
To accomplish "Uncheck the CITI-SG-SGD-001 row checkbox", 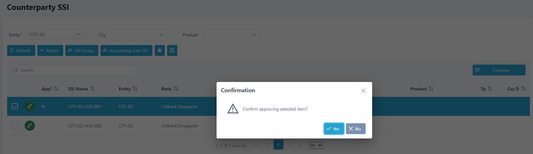I will tap(15, 106).
